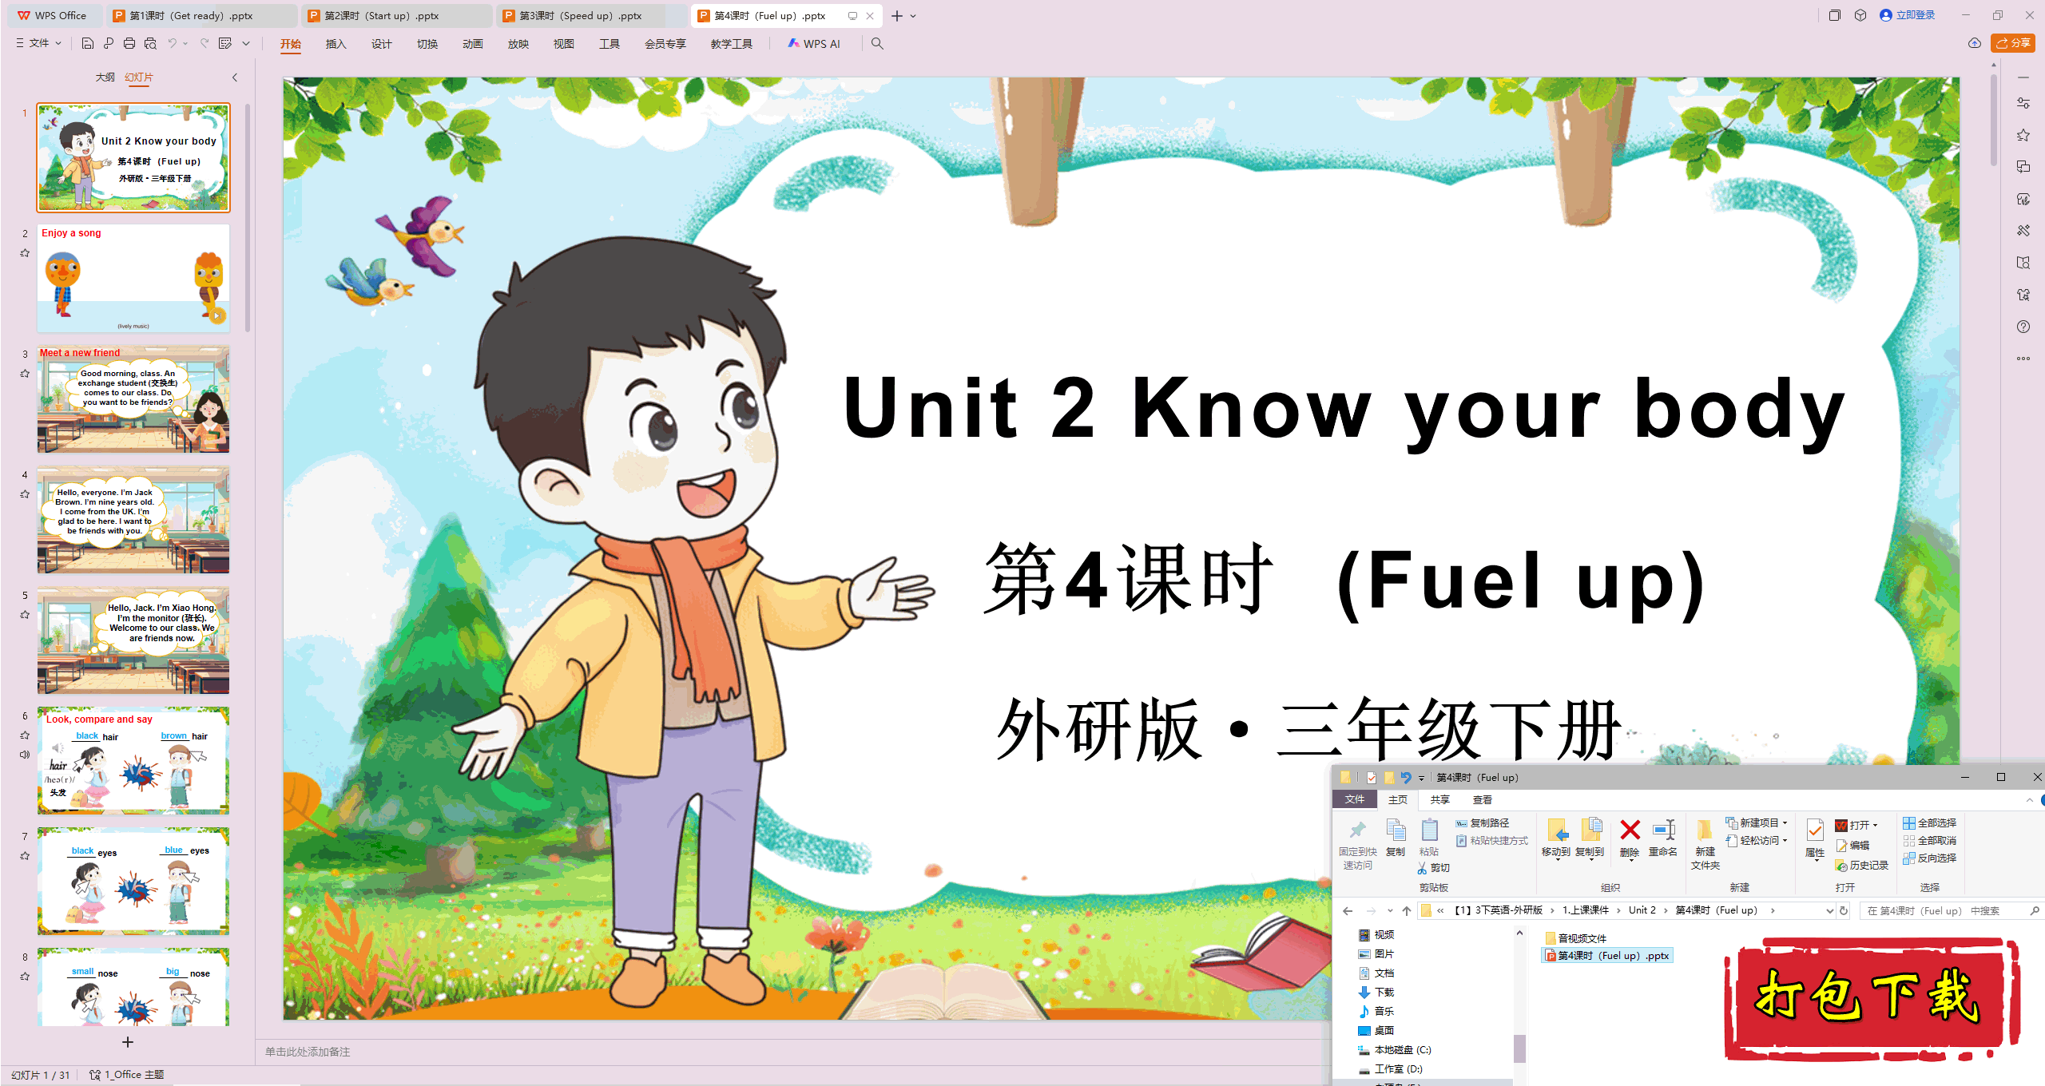Screen dimensions: 2045x1086
Task: Open the search magnifier in WPS ribbon
Action: tap(877, 44)
